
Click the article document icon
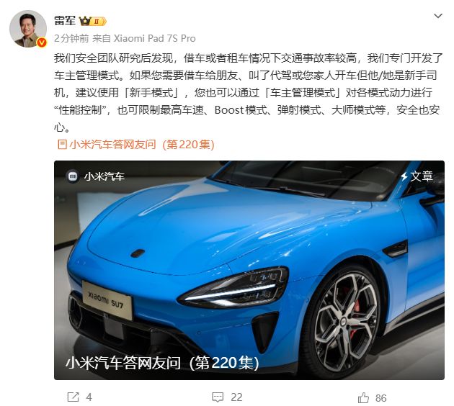pos(62,144)
